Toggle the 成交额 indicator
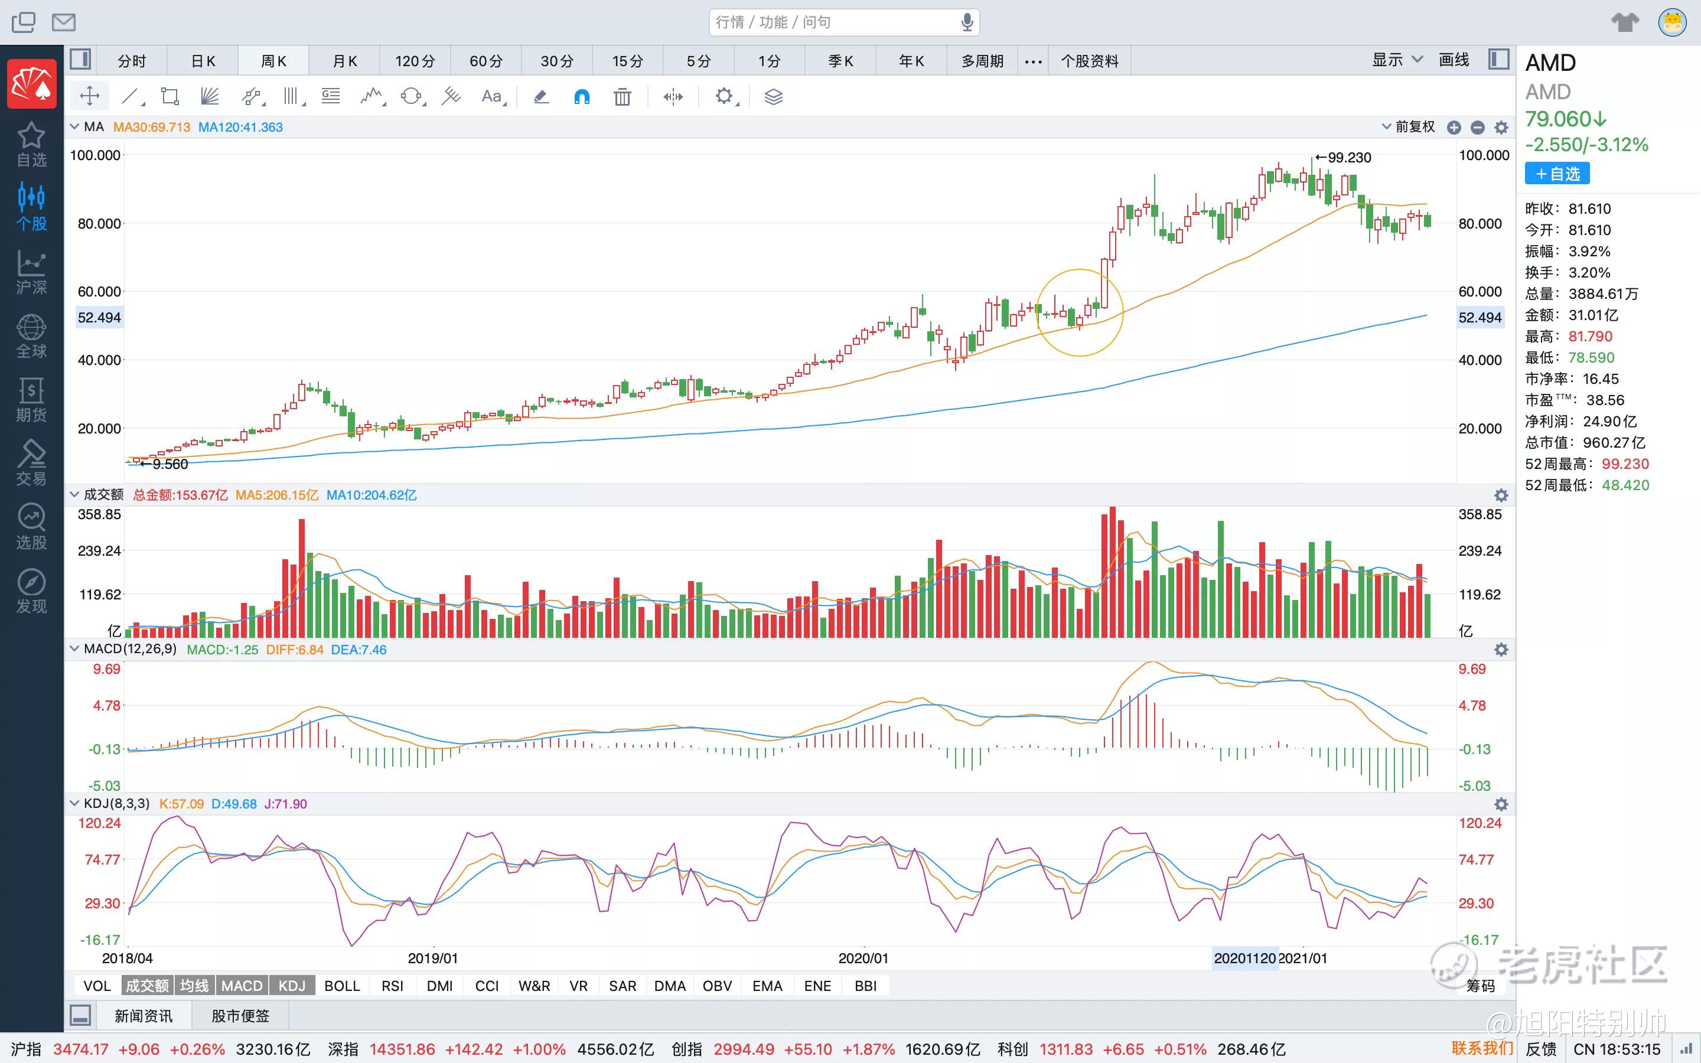The width and height of the screenshot is (1701, 1063). 147,986
